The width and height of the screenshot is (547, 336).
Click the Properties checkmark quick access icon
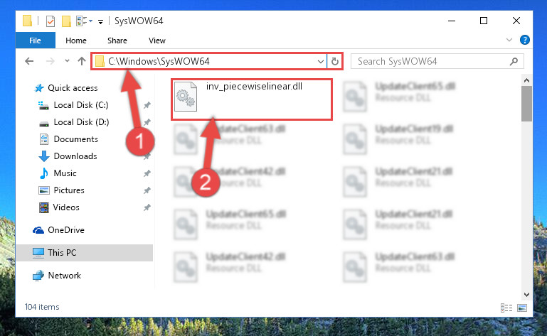tap(51, 21)
